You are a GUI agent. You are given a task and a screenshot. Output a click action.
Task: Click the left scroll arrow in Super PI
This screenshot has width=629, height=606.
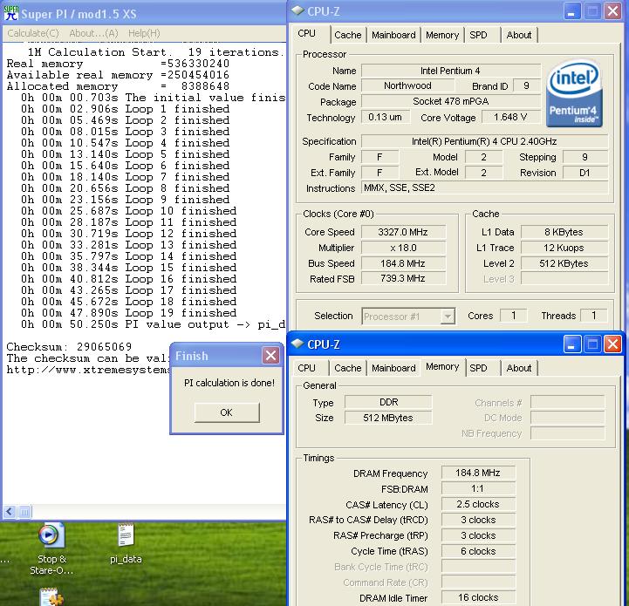(x=10, y=511)
